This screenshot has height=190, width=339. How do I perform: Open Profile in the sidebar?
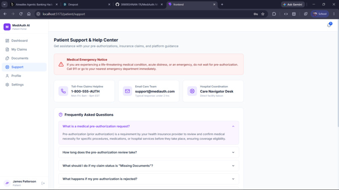[x=24, y=76]
